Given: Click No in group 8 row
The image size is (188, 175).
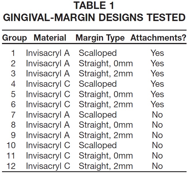Looking at the screenshot, I should [x=157, y=125].
